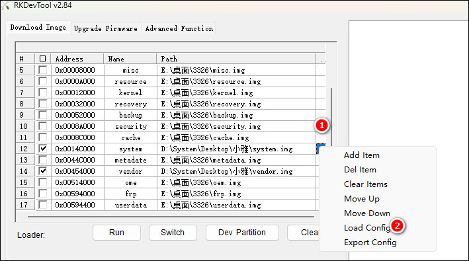
Task: Enable the ome partition checkbox
Action: pyautogui.click(x=43, y=182)
